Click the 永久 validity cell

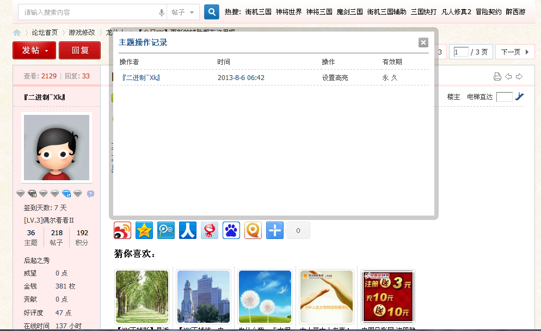[390, 78]
